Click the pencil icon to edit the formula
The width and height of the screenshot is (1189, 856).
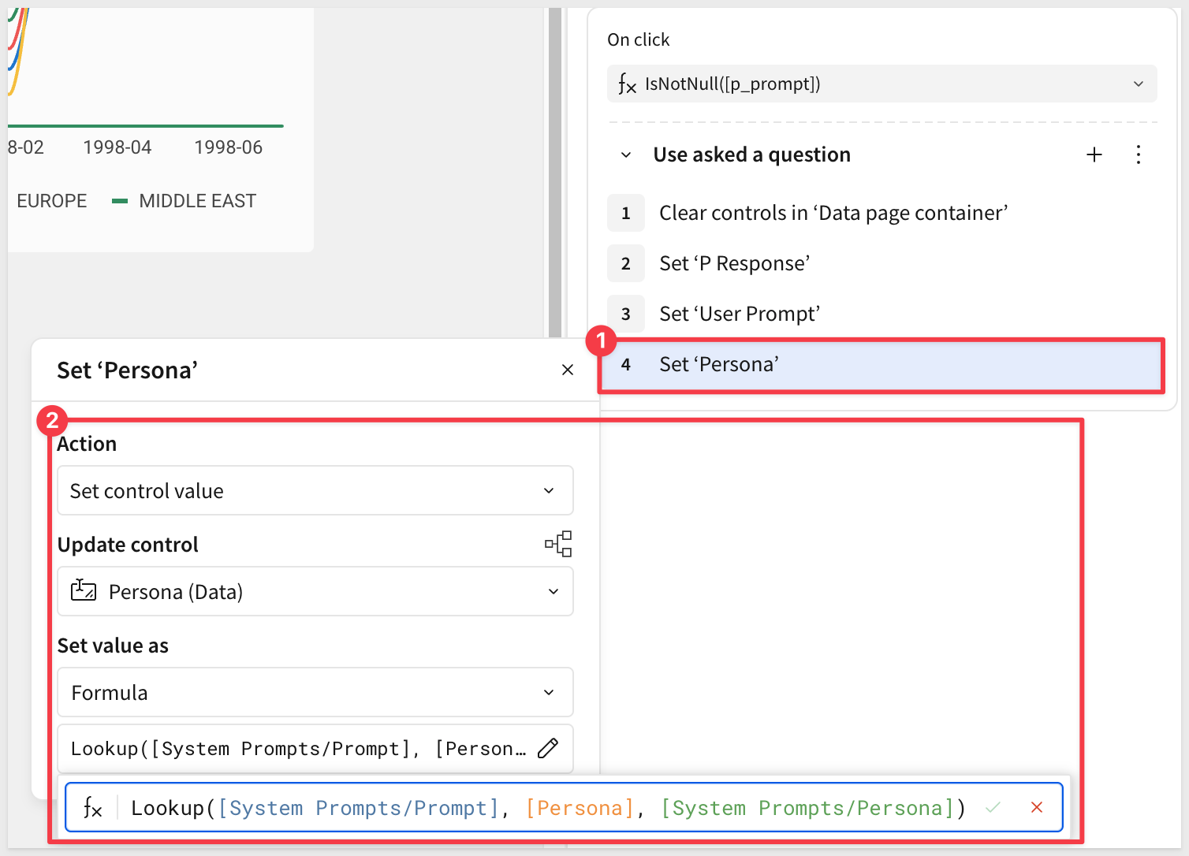coord(548,748)
